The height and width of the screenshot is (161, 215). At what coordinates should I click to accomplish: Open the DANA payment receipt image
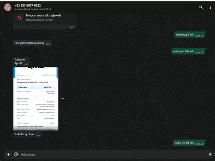[x=36, y=99]
